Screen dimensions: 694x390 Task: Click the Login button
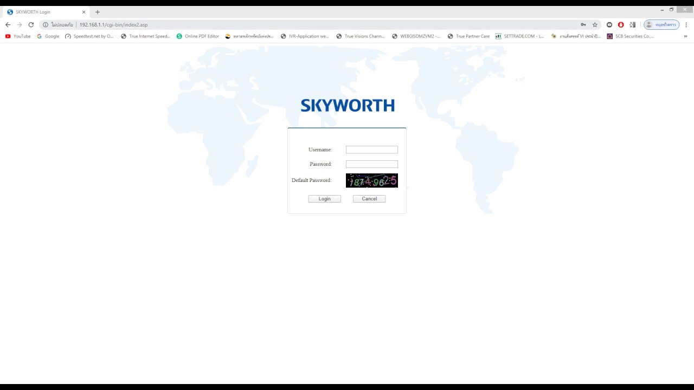[325, 199]
